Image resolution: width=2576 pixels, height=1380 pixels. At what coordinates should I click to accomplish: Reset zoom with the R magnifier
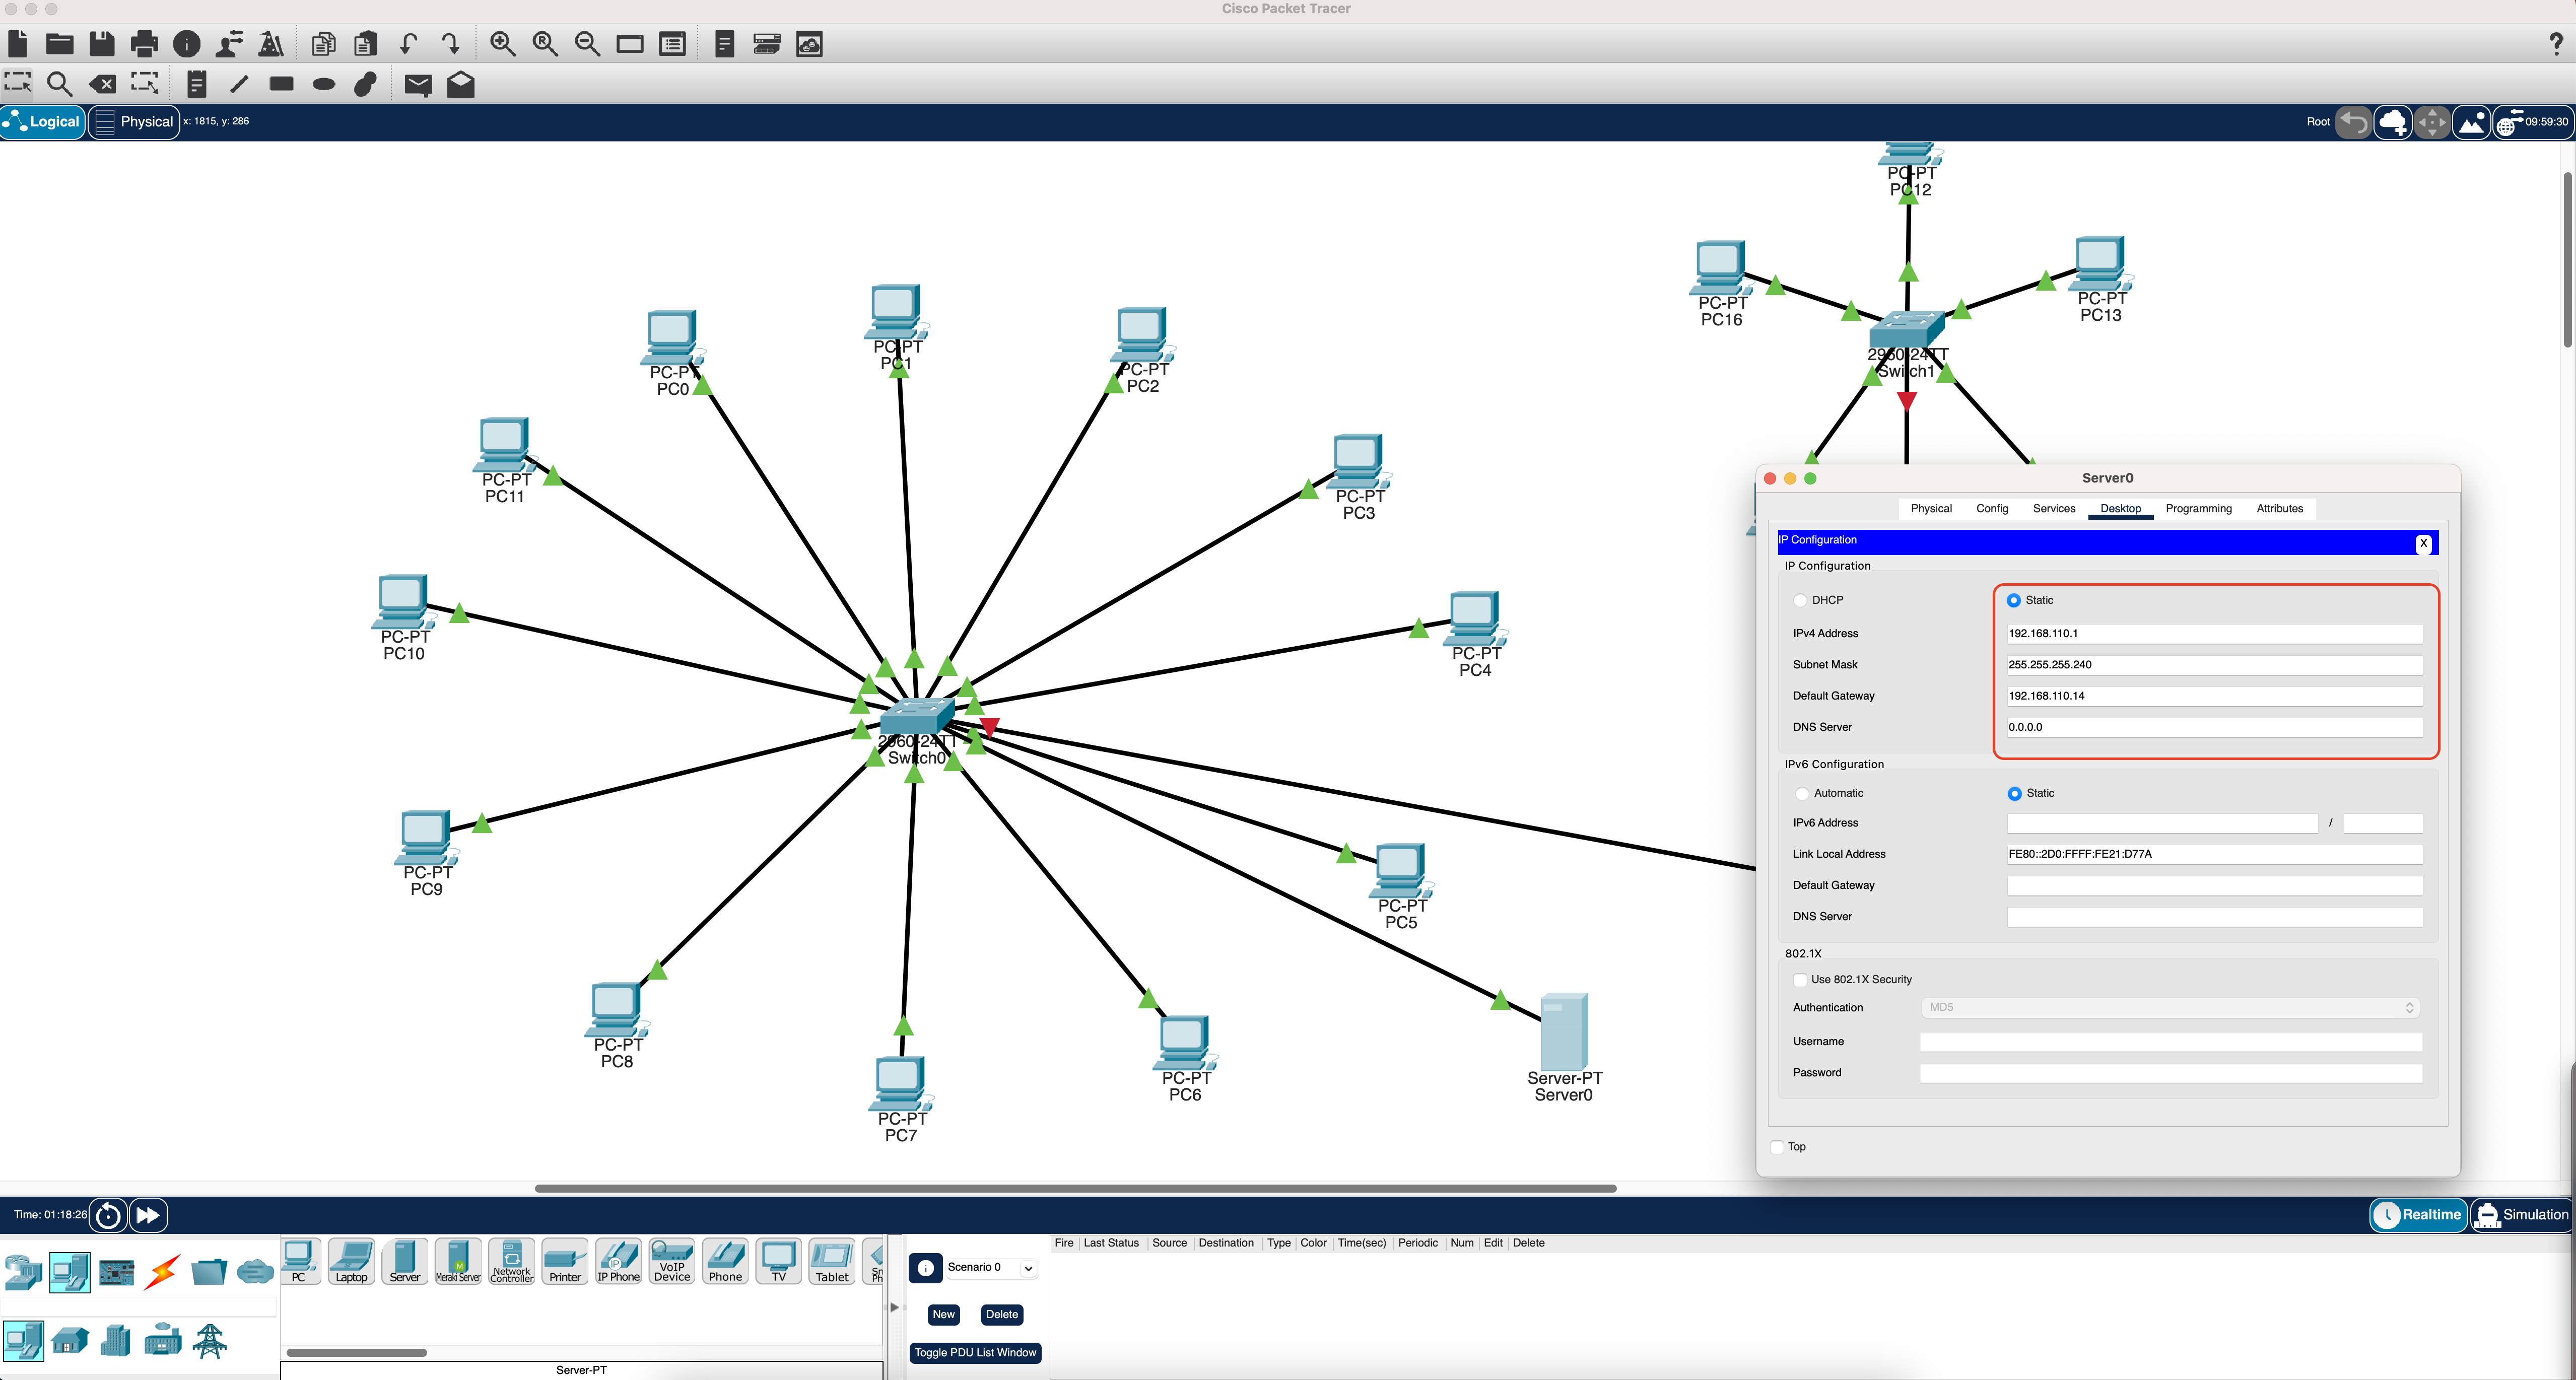(545, 44)
